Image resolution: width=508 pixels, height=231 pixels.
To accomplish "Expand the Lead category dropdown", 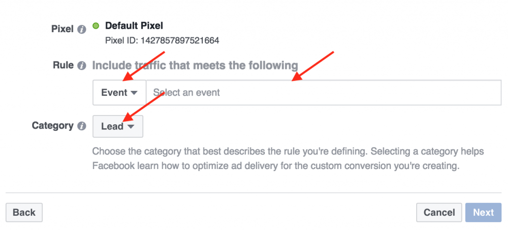I will tap(118, 126).
